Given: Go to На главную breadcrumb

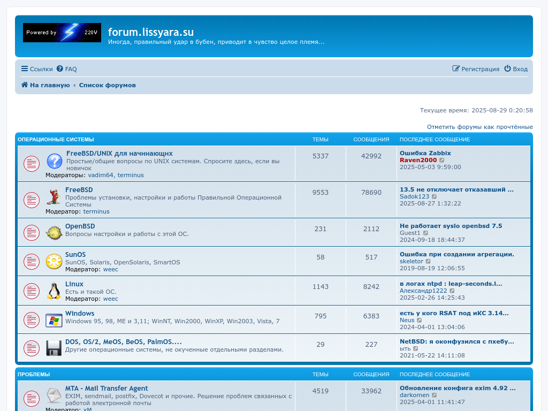Looking at the screenshot, I should click(45, 85).
